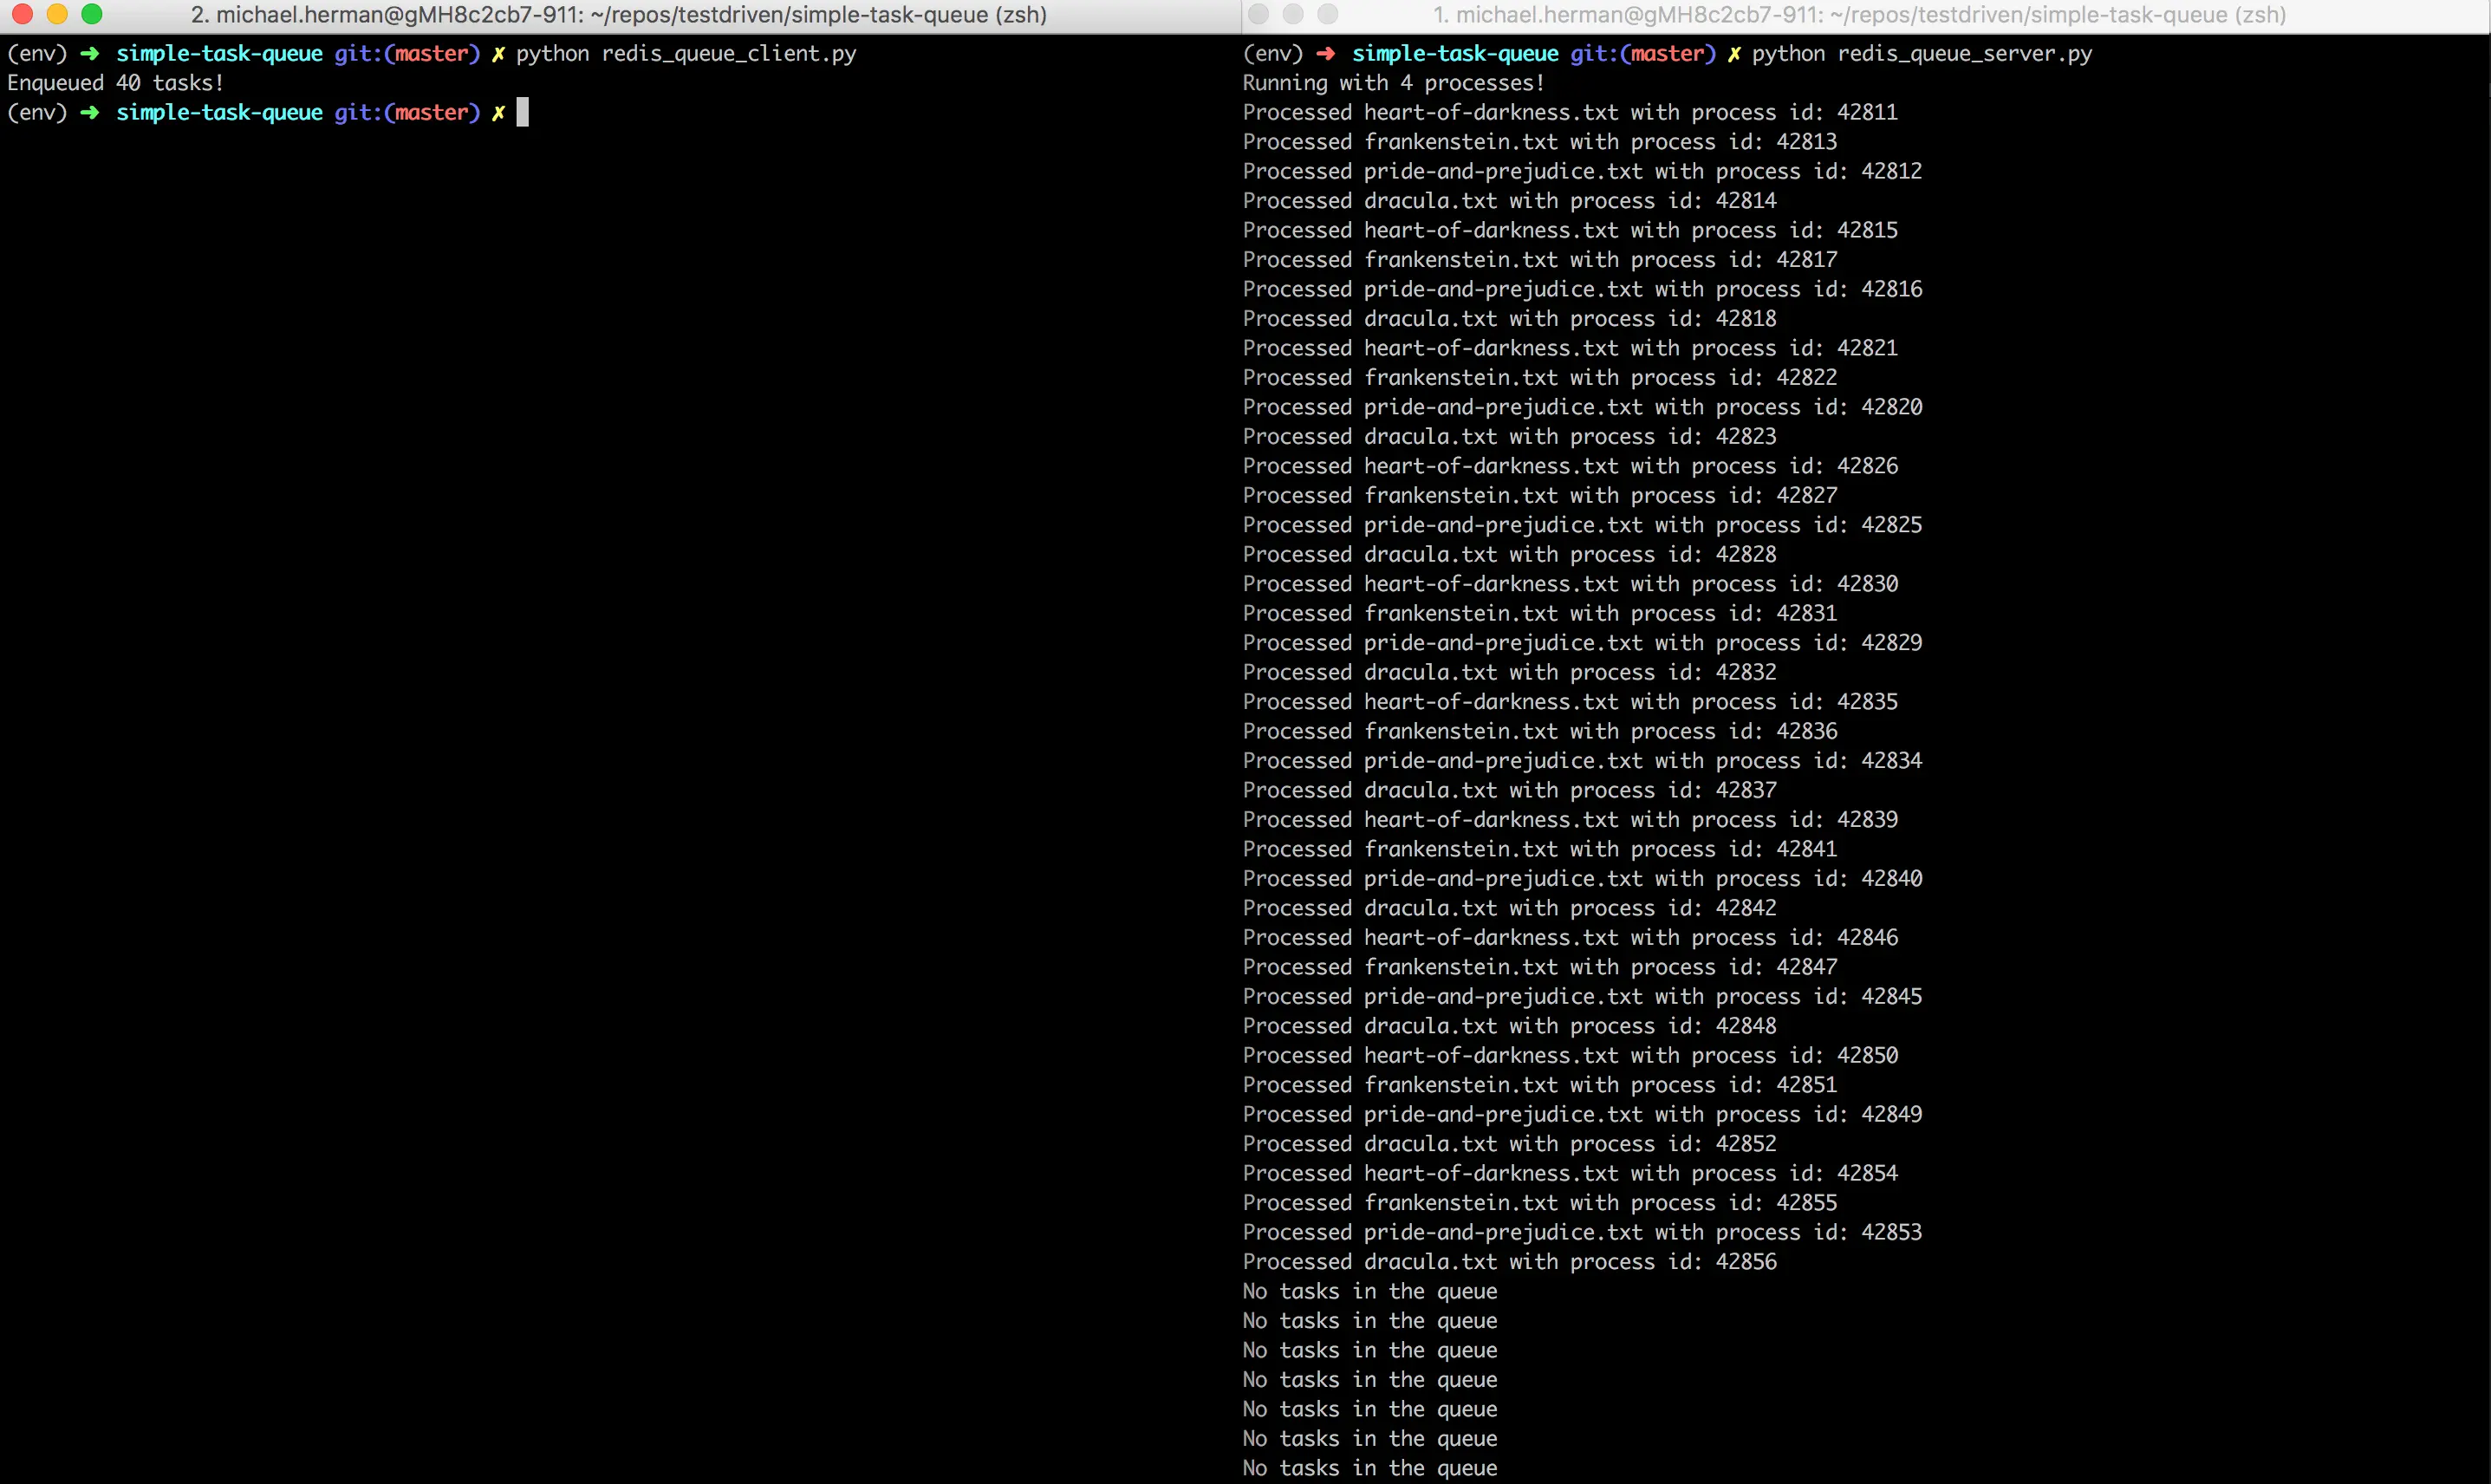Viewport: 2491px width, 1484px height.
Task: Click "git:(master)" in the server pane prompt
Action: coord(1642,54)
